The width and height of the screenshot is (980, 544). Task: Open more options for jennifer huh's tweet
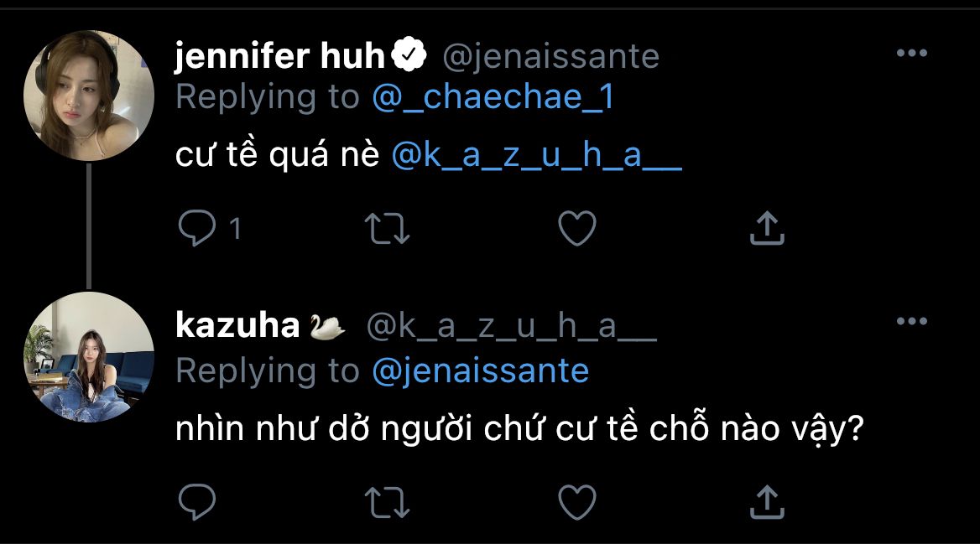911,54
